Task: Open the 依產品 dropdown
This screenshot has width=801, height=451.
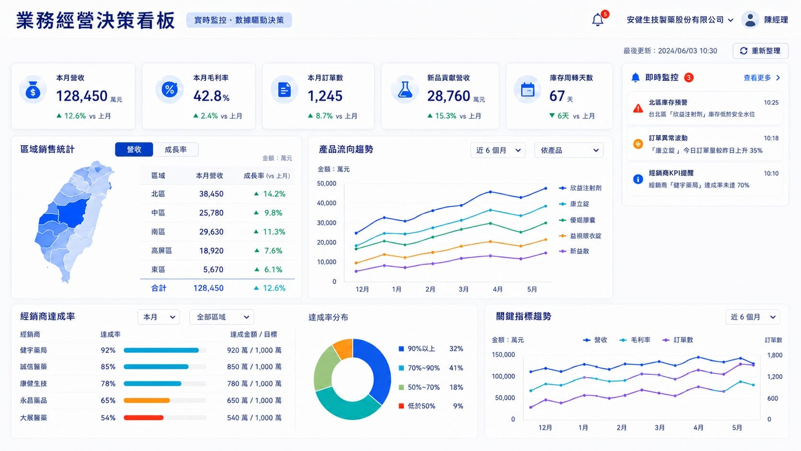Action: 569,150
